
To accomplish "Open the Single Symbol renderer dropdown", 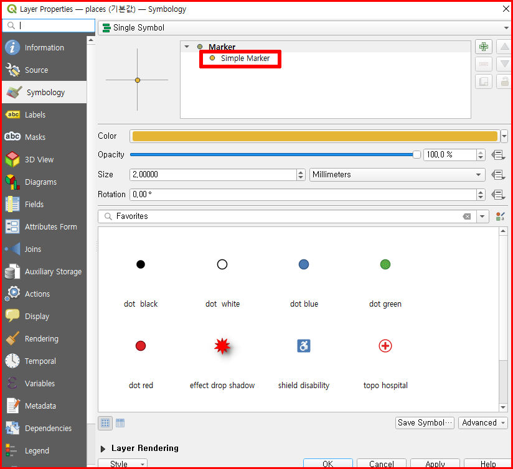I will tap(304, 28).
